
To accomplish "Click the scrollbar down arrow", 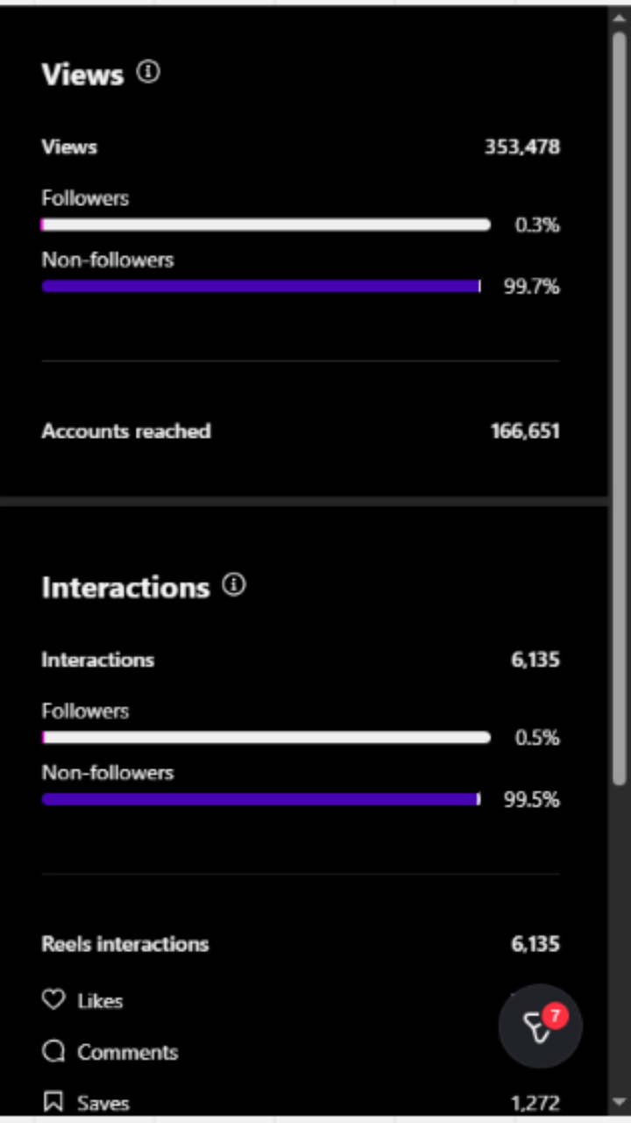I will click(619, 1102).
